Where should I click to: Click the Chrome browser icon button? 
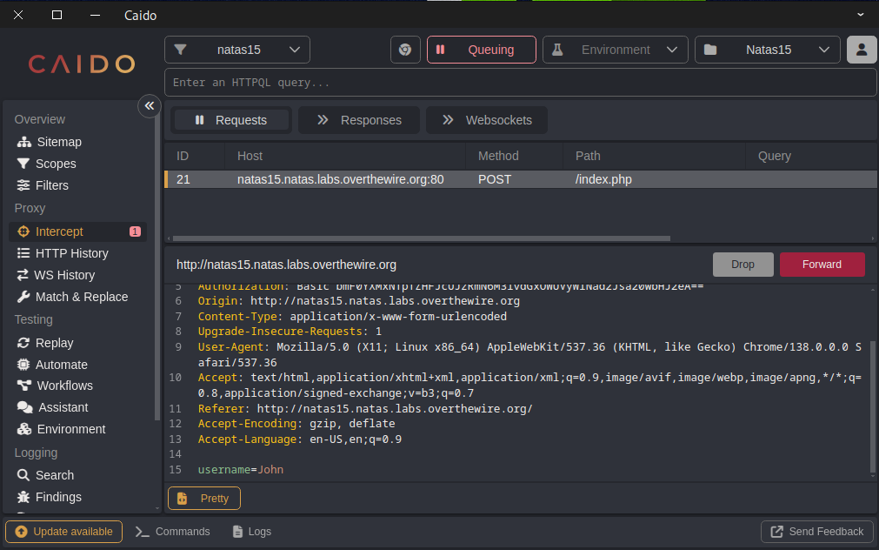[405, 50]
